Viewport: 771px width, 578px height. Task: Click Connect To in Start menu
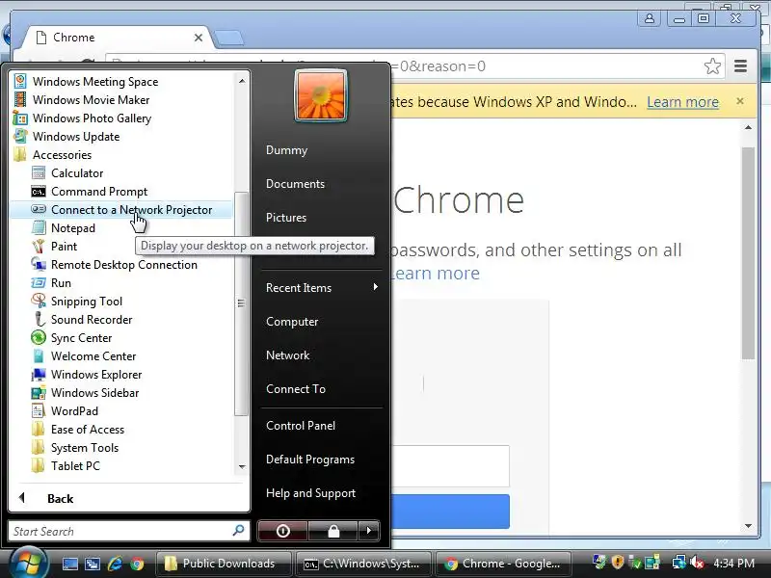click(x=296, y=389)
